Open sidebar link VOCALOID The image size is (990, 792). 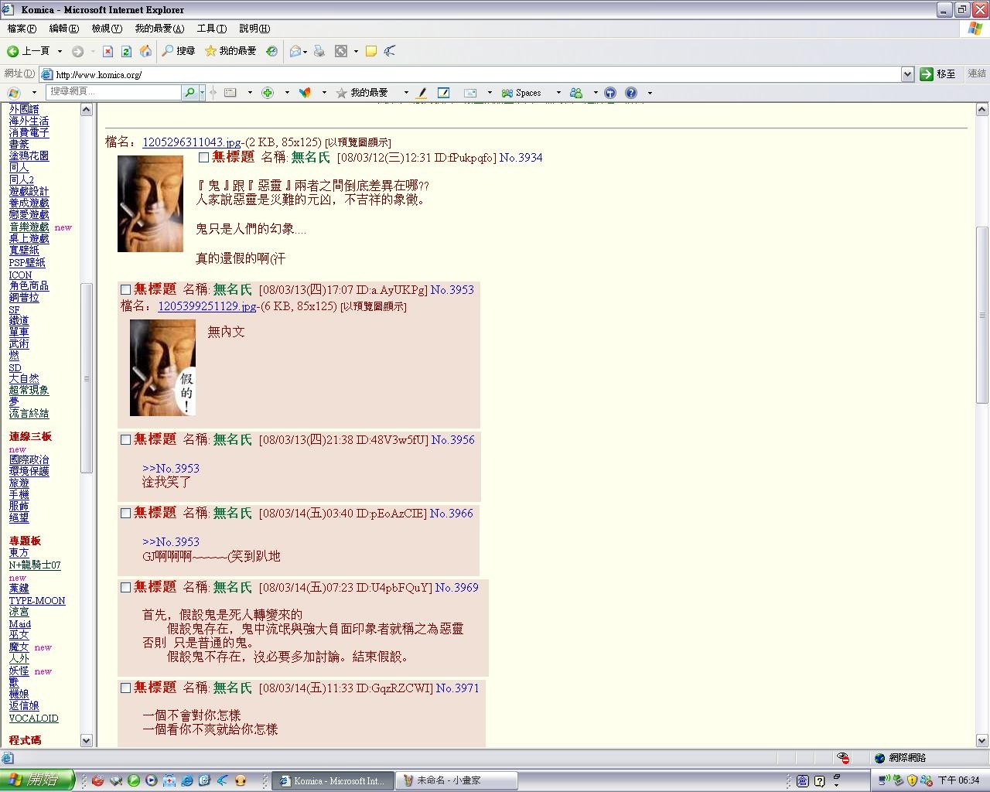pyautogui.click(x=33, y=718)
